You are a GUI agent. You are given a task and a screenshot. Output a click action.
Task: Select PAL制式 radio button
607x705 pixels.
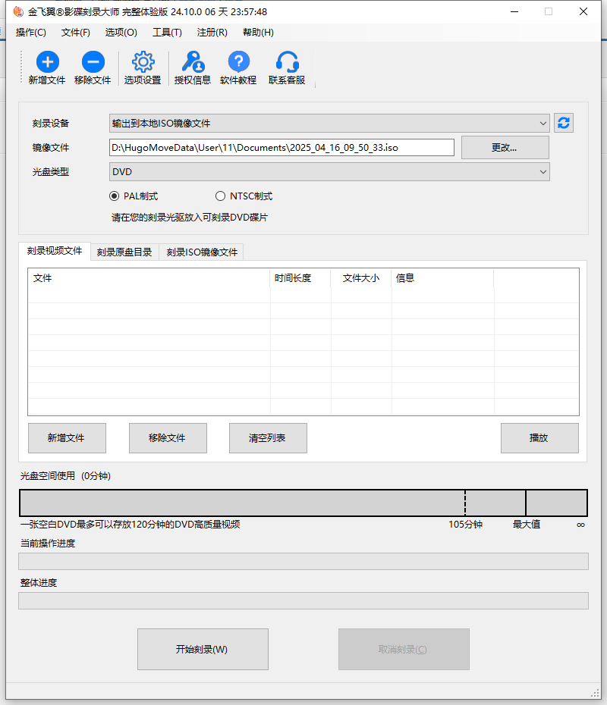pyautogui.click(x=115, y=196)
